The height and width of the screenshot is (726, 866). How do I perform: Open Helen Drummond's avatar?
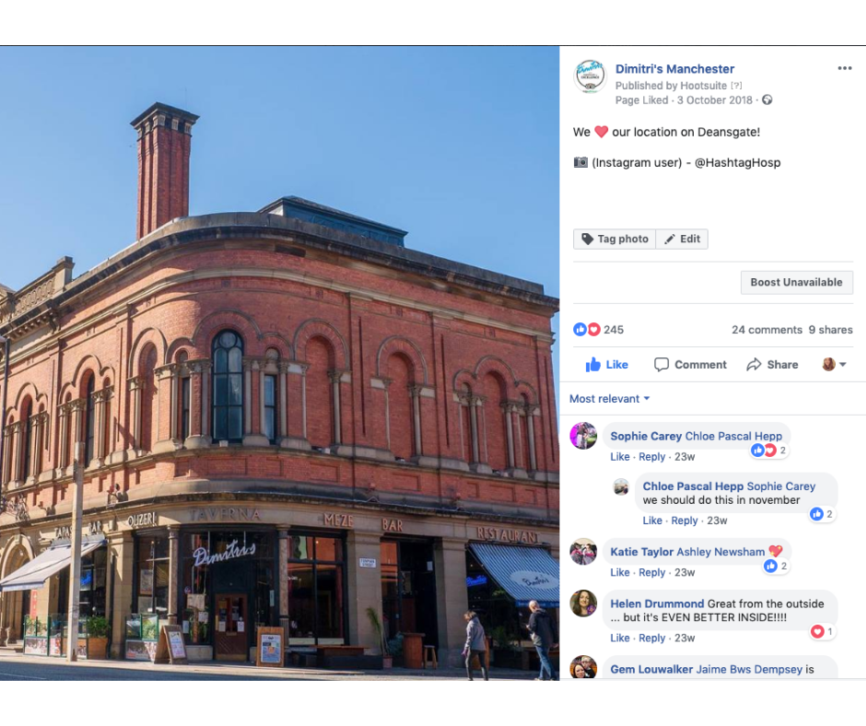583,603
